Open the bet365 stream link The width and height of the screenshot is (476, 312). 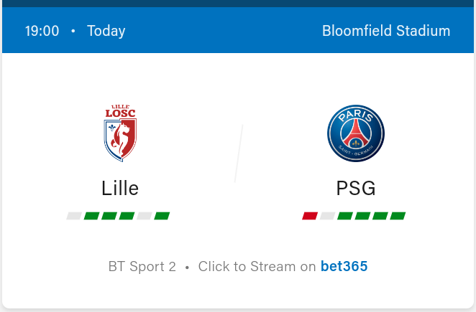[x=344, y=267]
